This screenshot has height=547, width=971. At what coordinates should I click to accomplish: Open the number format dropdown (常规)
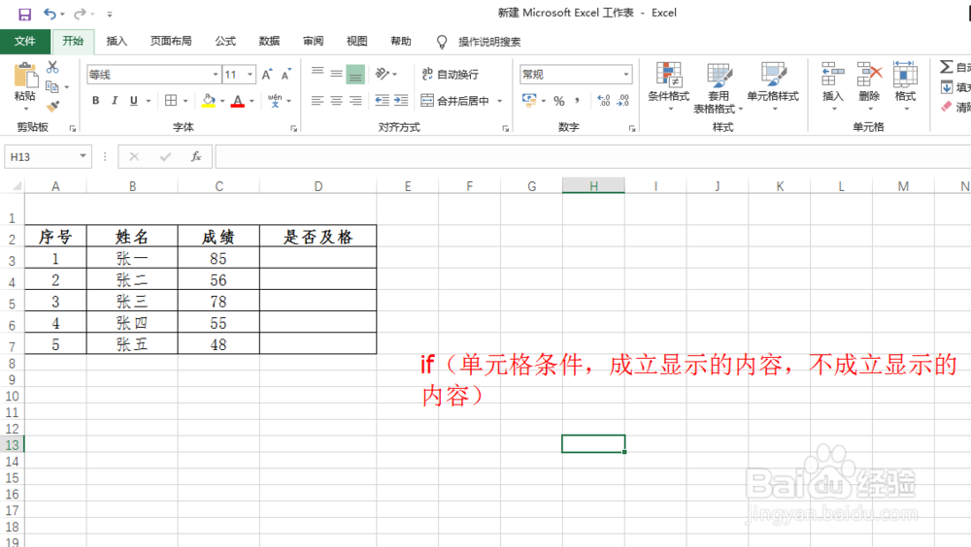[626, 75]
